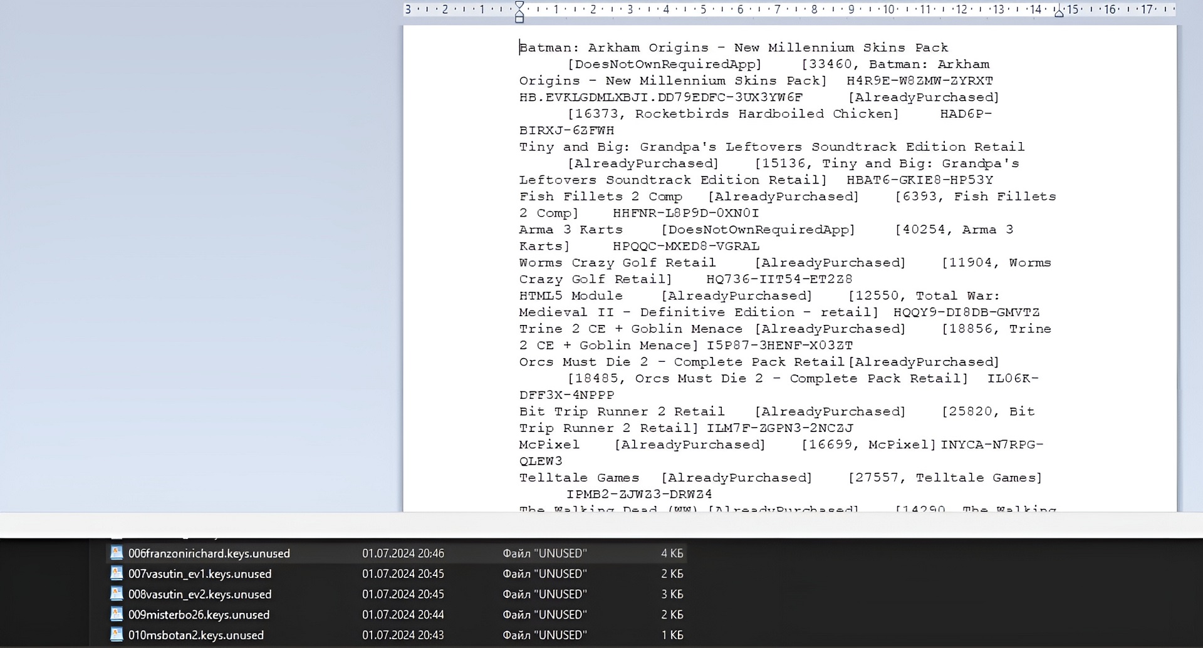Click the file icon beside 007vasutin_ev1.keys.unused
The height and width of the screenshot is (648, 1203).
click(117, 573)
